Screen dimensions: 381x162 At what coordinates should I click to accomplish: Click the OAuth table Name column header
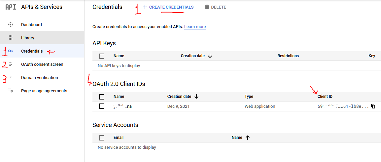119,97
